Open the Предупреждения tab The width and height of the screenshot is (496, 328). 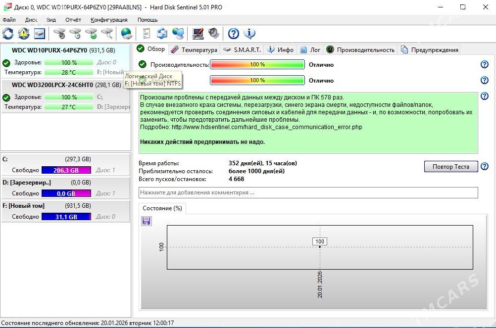[430, 49]
